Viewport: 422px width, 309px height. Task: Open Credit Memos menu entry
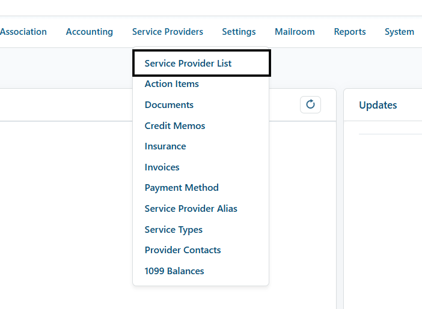pos(175,126)
